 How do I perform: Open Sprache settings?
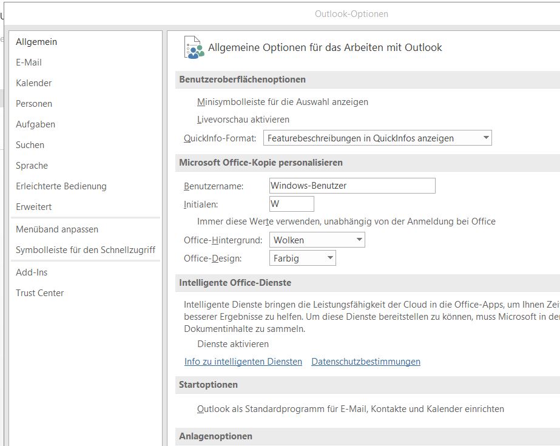click(32, 166)
